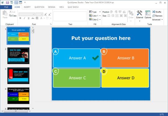
Task: Switch to the HOME ribbon tab
Action: click(17, 7)
